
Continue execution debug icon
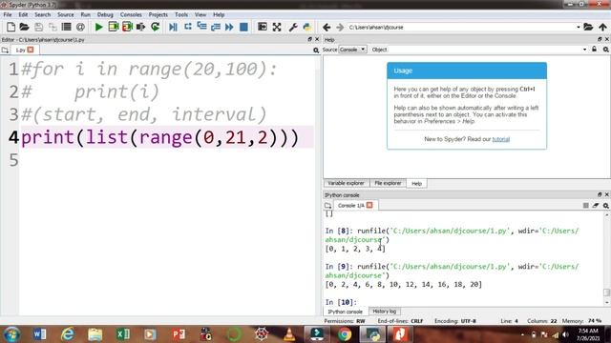229,27
